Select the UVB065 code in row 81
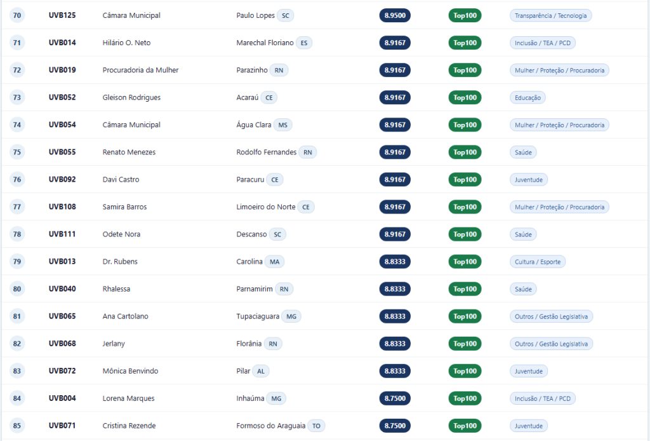650x441 pixels. [x=62, y=316]
